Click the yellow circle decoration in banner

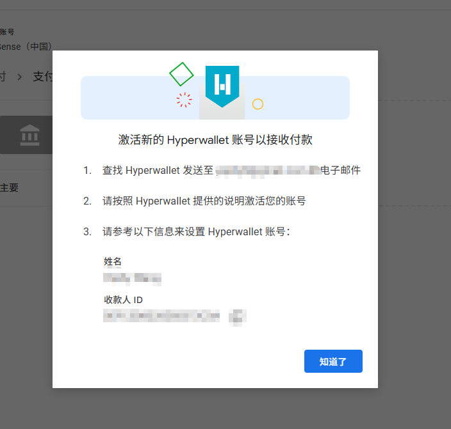point(258,104)
